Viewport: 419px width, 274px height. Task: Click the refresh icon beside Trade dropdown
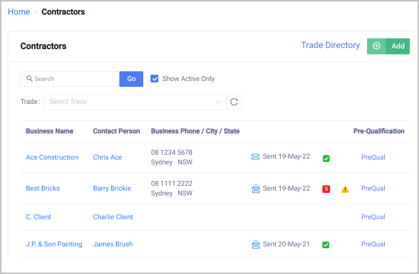[x=234, y=102]
